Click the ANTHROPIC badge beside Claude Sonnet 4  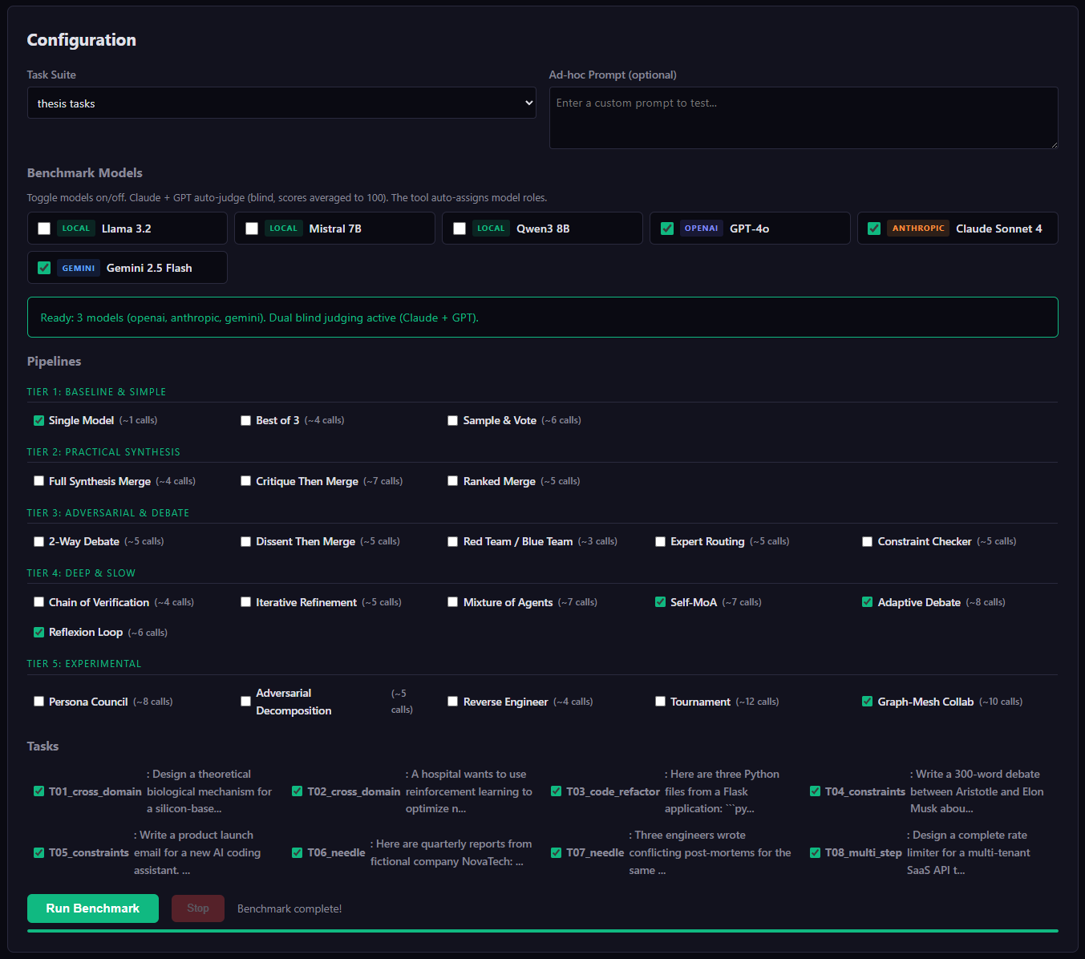tap(918, 229)
